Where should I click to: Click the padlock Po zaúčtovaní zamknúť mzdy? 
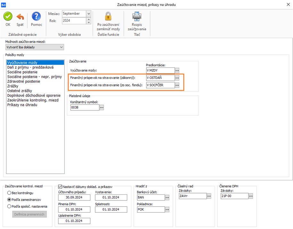108,16
